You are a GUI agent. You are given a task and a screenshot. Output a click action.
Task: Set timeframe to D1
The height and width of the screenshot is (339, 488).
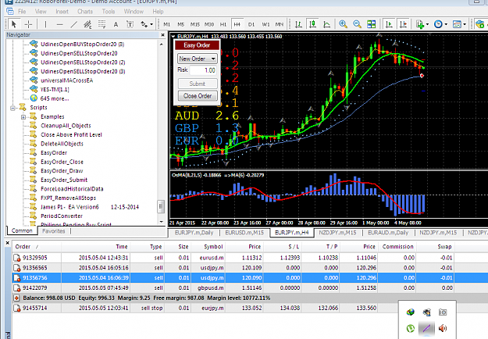click(251, 24)
